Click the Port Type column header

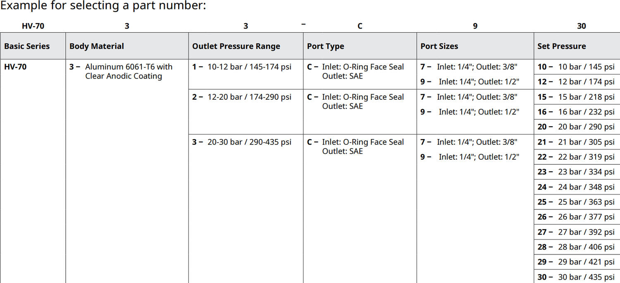(x=325, y=46)
